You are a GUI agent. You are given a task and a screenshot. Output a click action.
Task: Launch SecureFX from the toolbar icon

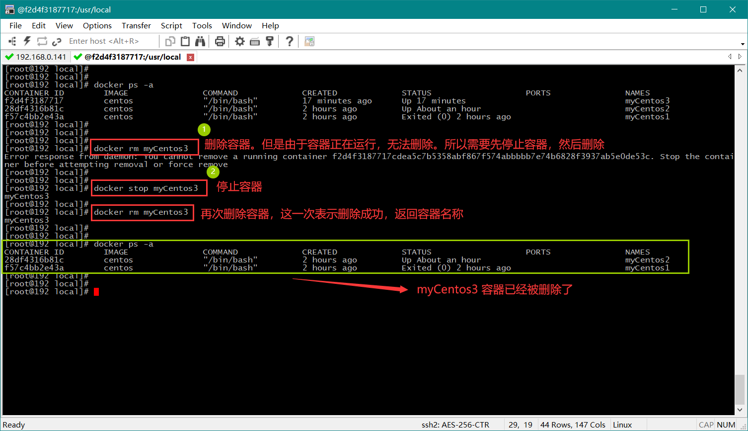[309, 41]
